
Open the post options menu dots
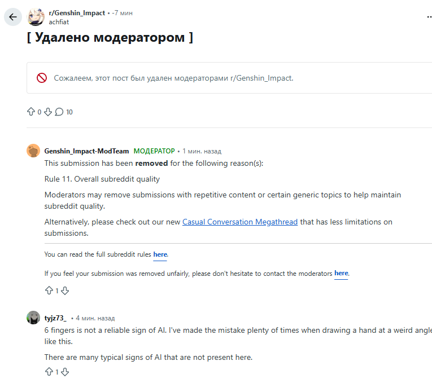click(x=429, y=17)
